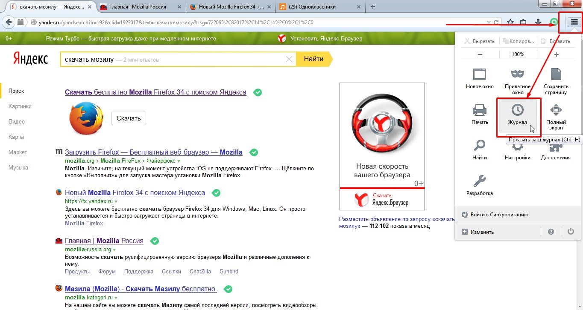This screenshot has width=583, height=310.
Task: Click the yellow Найти search button
Action: tap(313, 59)
